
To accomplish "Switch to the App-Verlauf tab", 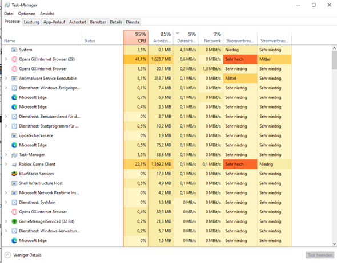I will tap(54, 22).
